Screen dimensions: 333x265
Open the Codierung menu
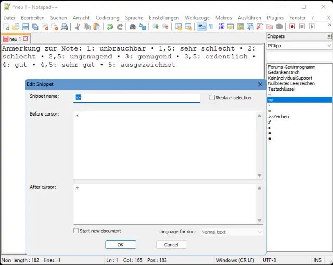point(108,18)
